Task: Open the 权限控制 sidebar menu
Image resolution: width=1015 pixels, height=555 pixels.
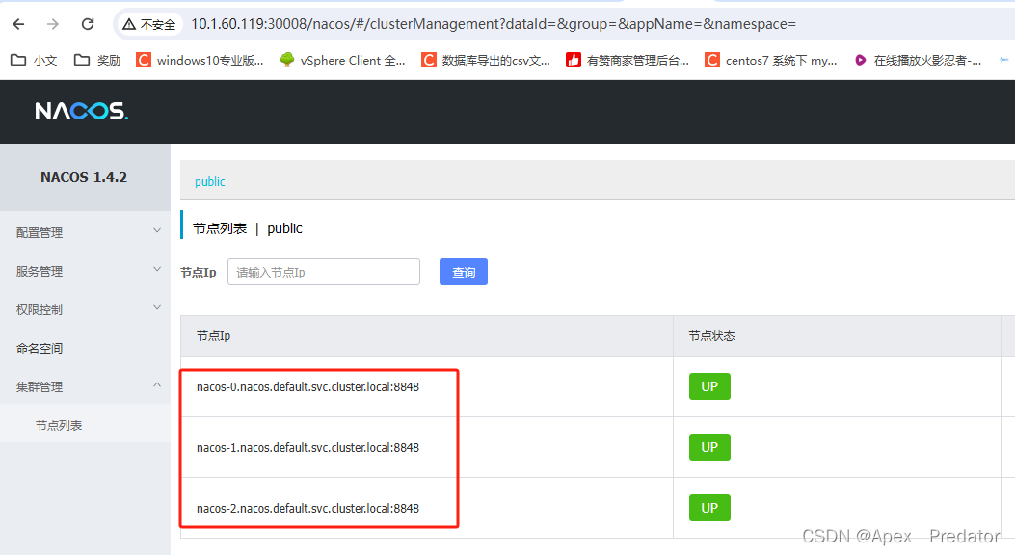Action: (x=39, y=307)
